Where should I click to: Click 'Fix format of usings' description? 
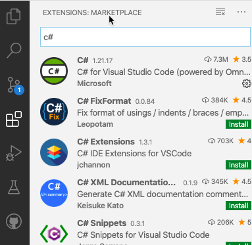pyautogui.click(x=163, y=113)
